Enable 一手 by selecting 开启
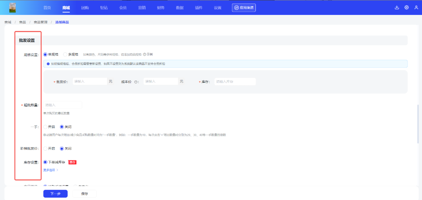422x200 pixels. point(45,127)
